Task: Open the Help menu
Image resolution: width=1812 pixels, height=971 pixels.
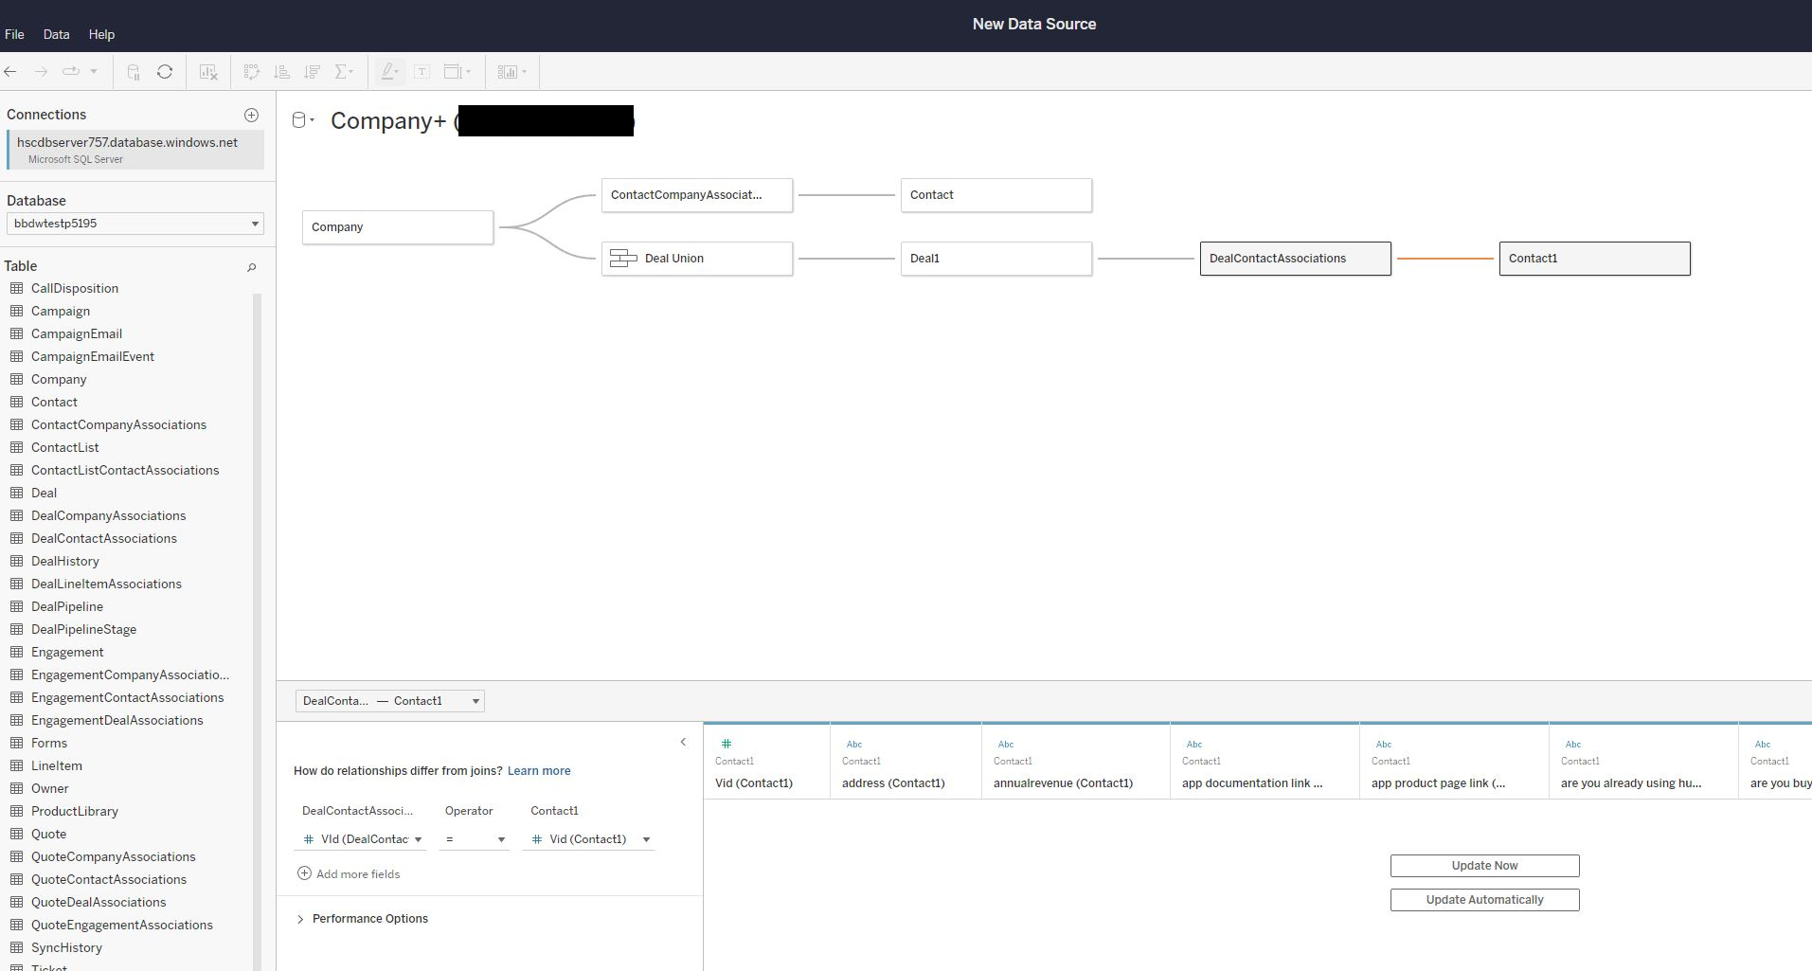Action: pos(101,34)
